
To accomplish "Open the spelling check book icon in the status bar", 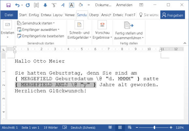I will pos(65,127).
